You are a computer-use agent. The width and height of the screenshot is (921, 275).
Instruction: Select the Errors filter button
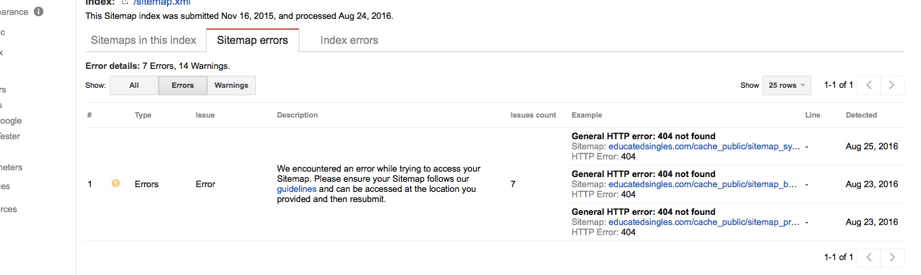(x=183, y=85)
